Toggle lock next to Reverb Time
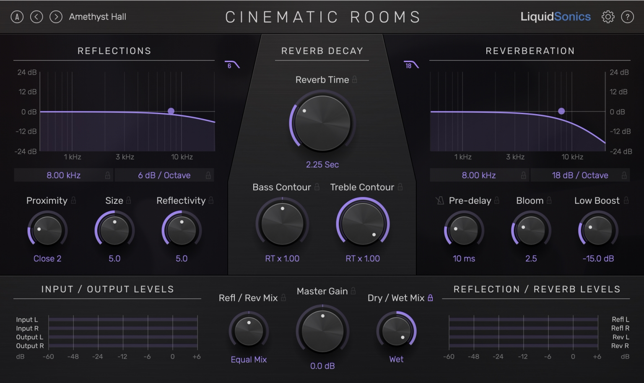644x383 pixels. coord(355,79)
